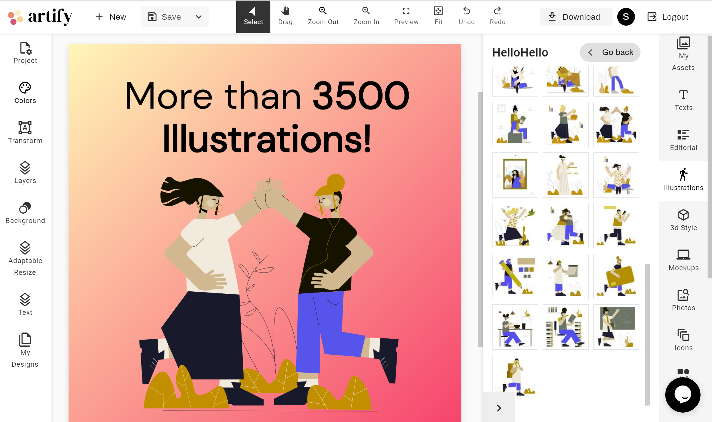Image resolution: width=712 pixels, height=422 pixels.
Task: Open the Layers panel
Action: click(26, 172)
